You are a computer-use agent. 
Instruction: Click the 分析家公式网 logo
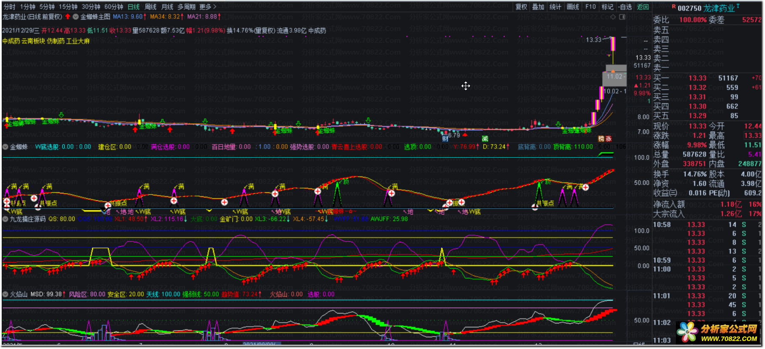click(x=718, y=333)
